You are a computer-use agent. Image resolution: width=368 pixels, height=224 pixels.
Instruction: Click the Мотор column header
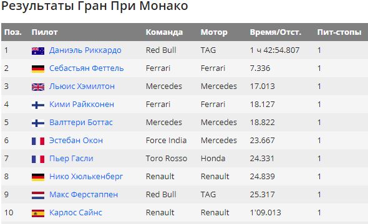(x=214, y=32)
